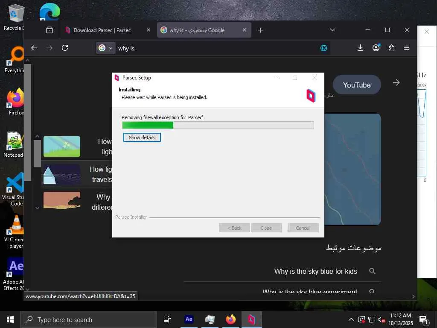Select the Adobe After Effects desktop shortcut

coord(14,275)
